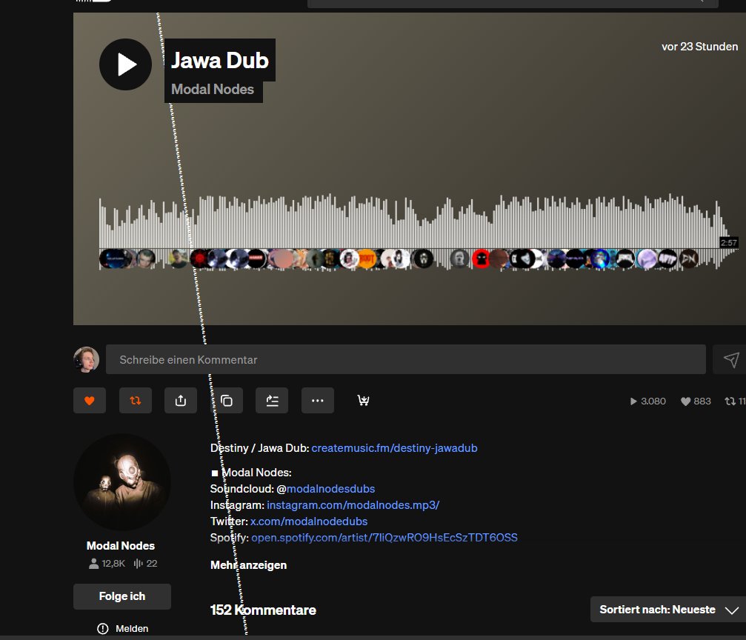This screenshot has width=746, height=640.
Task: Open x.com/modalnodedubs Twitter link
Action: (309, 521)
